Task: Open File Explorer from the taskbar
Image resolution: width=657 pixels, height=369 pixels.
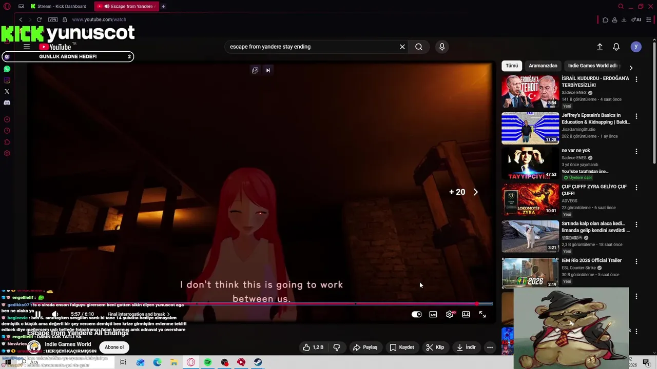Action: coord(174,362)
